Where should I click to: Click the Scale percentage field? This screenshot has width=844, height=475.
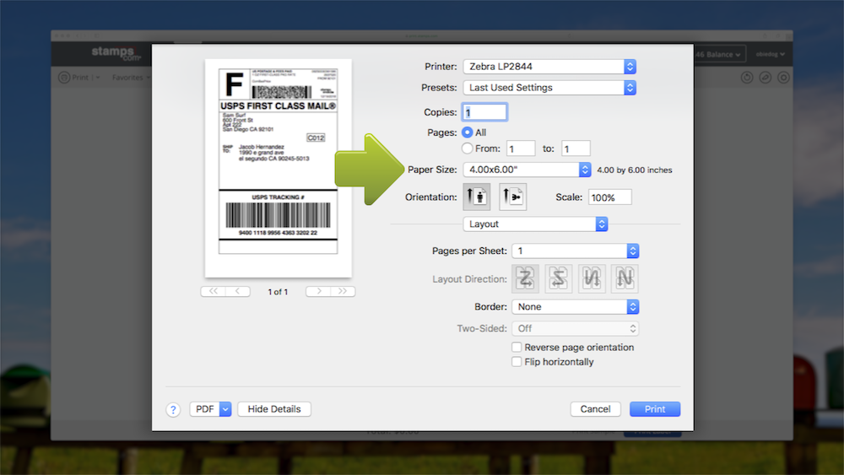point(610,197)
